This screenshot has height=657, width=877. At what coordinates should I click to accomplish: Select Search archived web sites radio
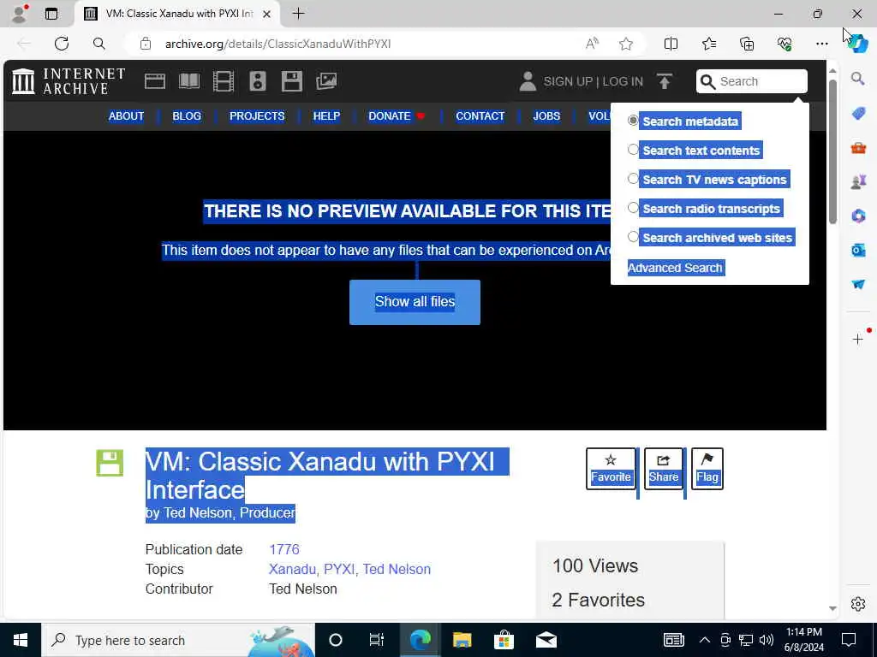coord(633,237)
